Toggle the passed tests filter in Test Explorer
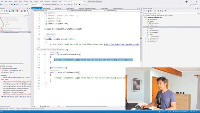Viewport: 200px width, 113px height. pyautogui.click(x=14, y=11)
